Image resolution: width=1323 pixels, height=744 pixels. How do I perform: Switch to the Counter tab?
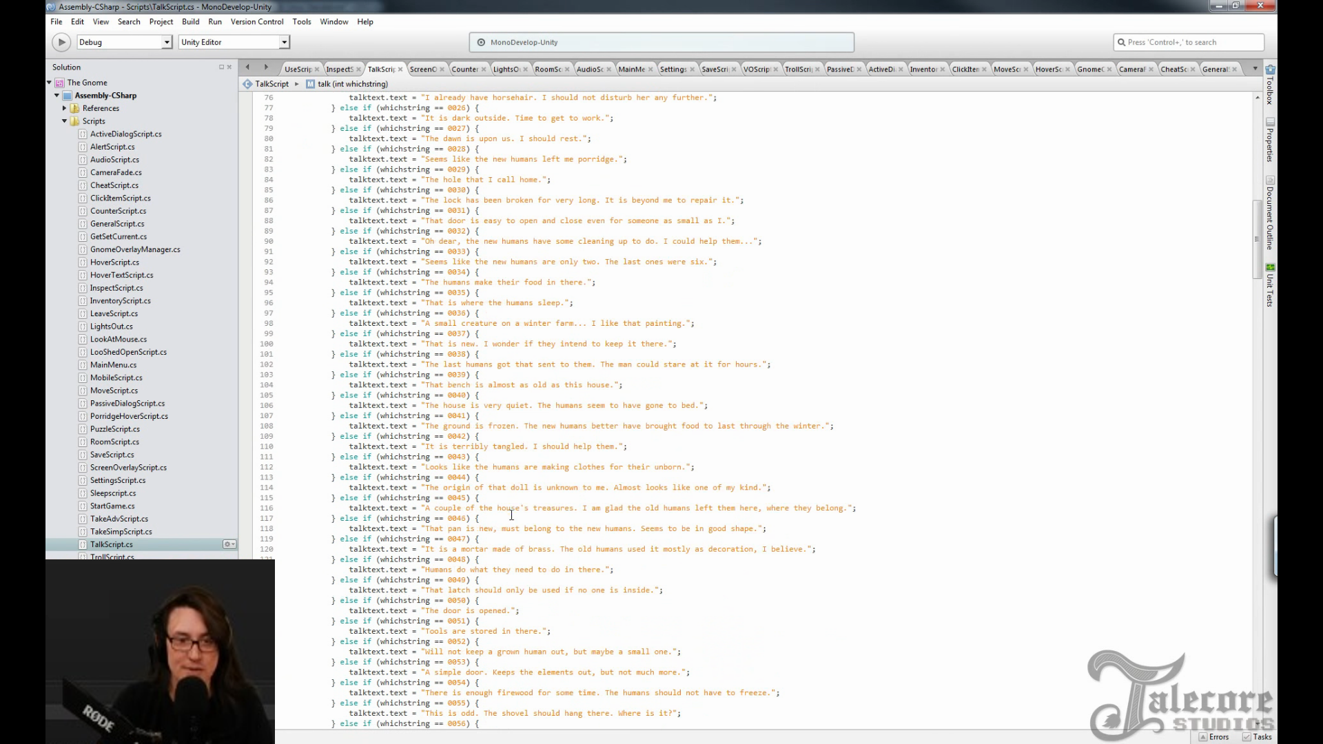(465, 69)
